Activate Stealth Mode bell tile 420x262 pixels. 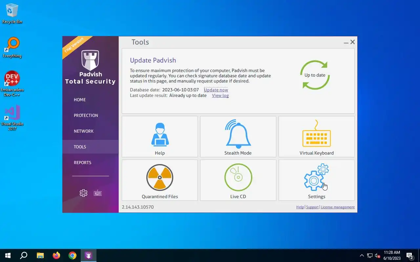click(238, 137)
